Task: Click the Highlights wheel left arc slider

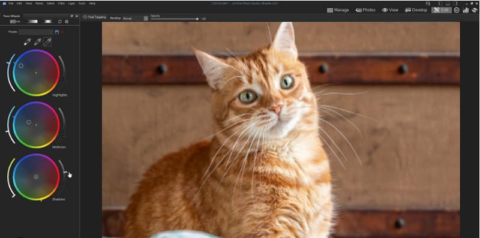Action: coord(10,73)
